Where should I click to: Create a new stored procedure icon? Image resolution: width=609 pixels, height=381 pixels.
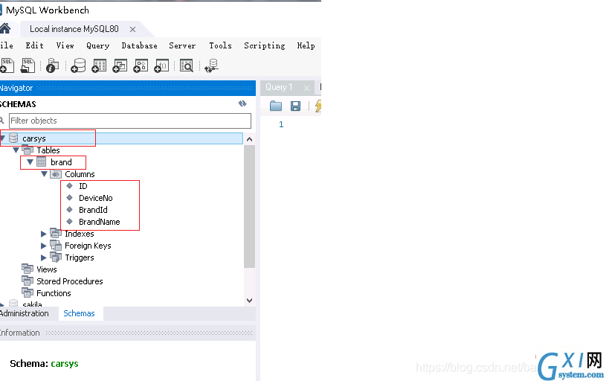(141, 65)
